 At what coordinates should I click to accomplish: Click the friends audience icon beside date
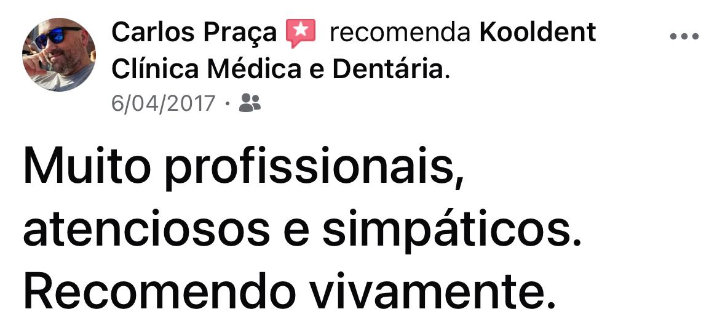click(250, 102)
